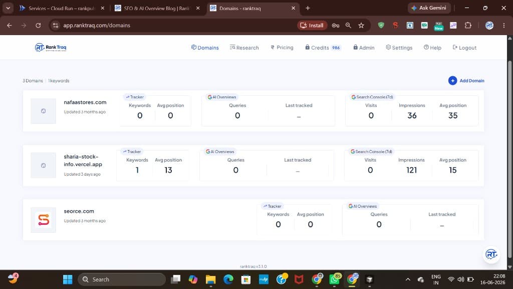Switch to the Services – Cloud Run tab
Image resolution: width=513 pixels, height=289 pixels.
coord(62,8)
